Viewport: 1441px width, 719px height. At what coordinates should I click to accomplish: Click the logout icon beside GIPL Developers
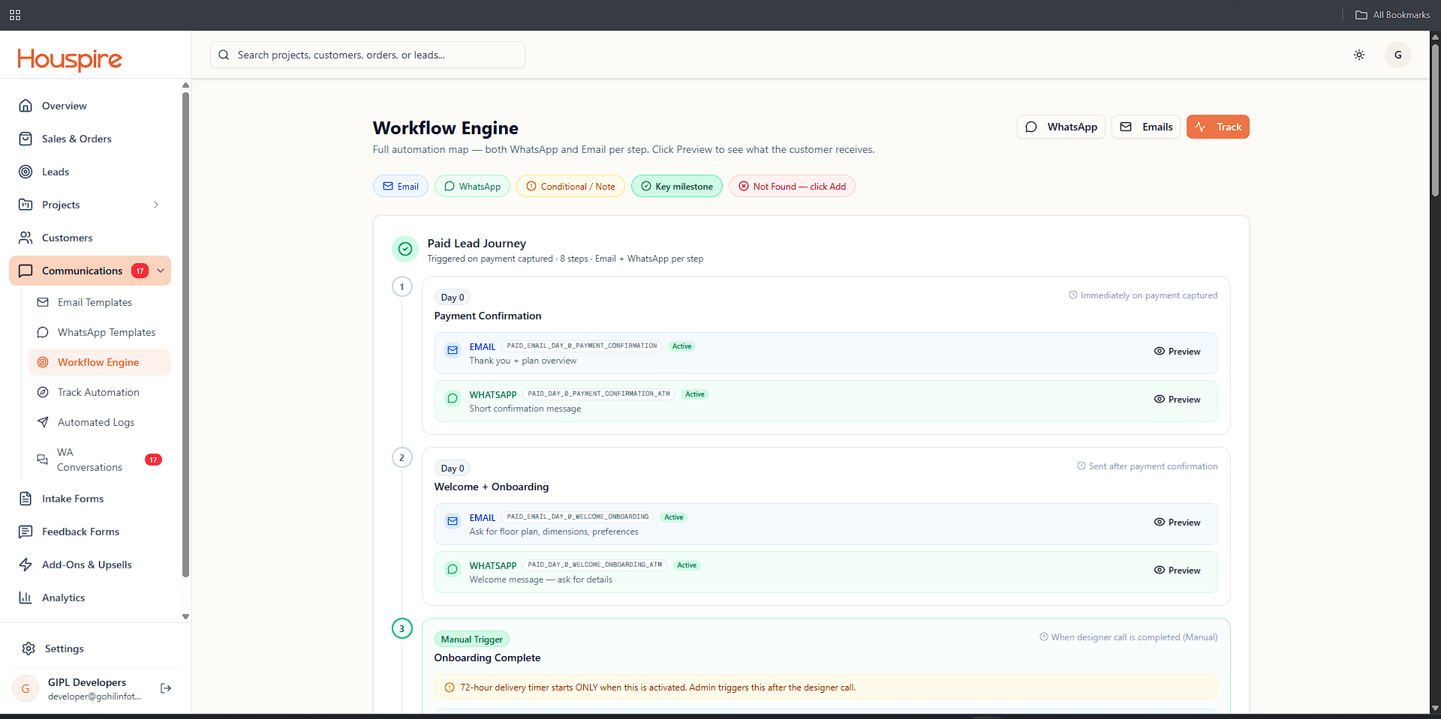[x=166, y=688]
